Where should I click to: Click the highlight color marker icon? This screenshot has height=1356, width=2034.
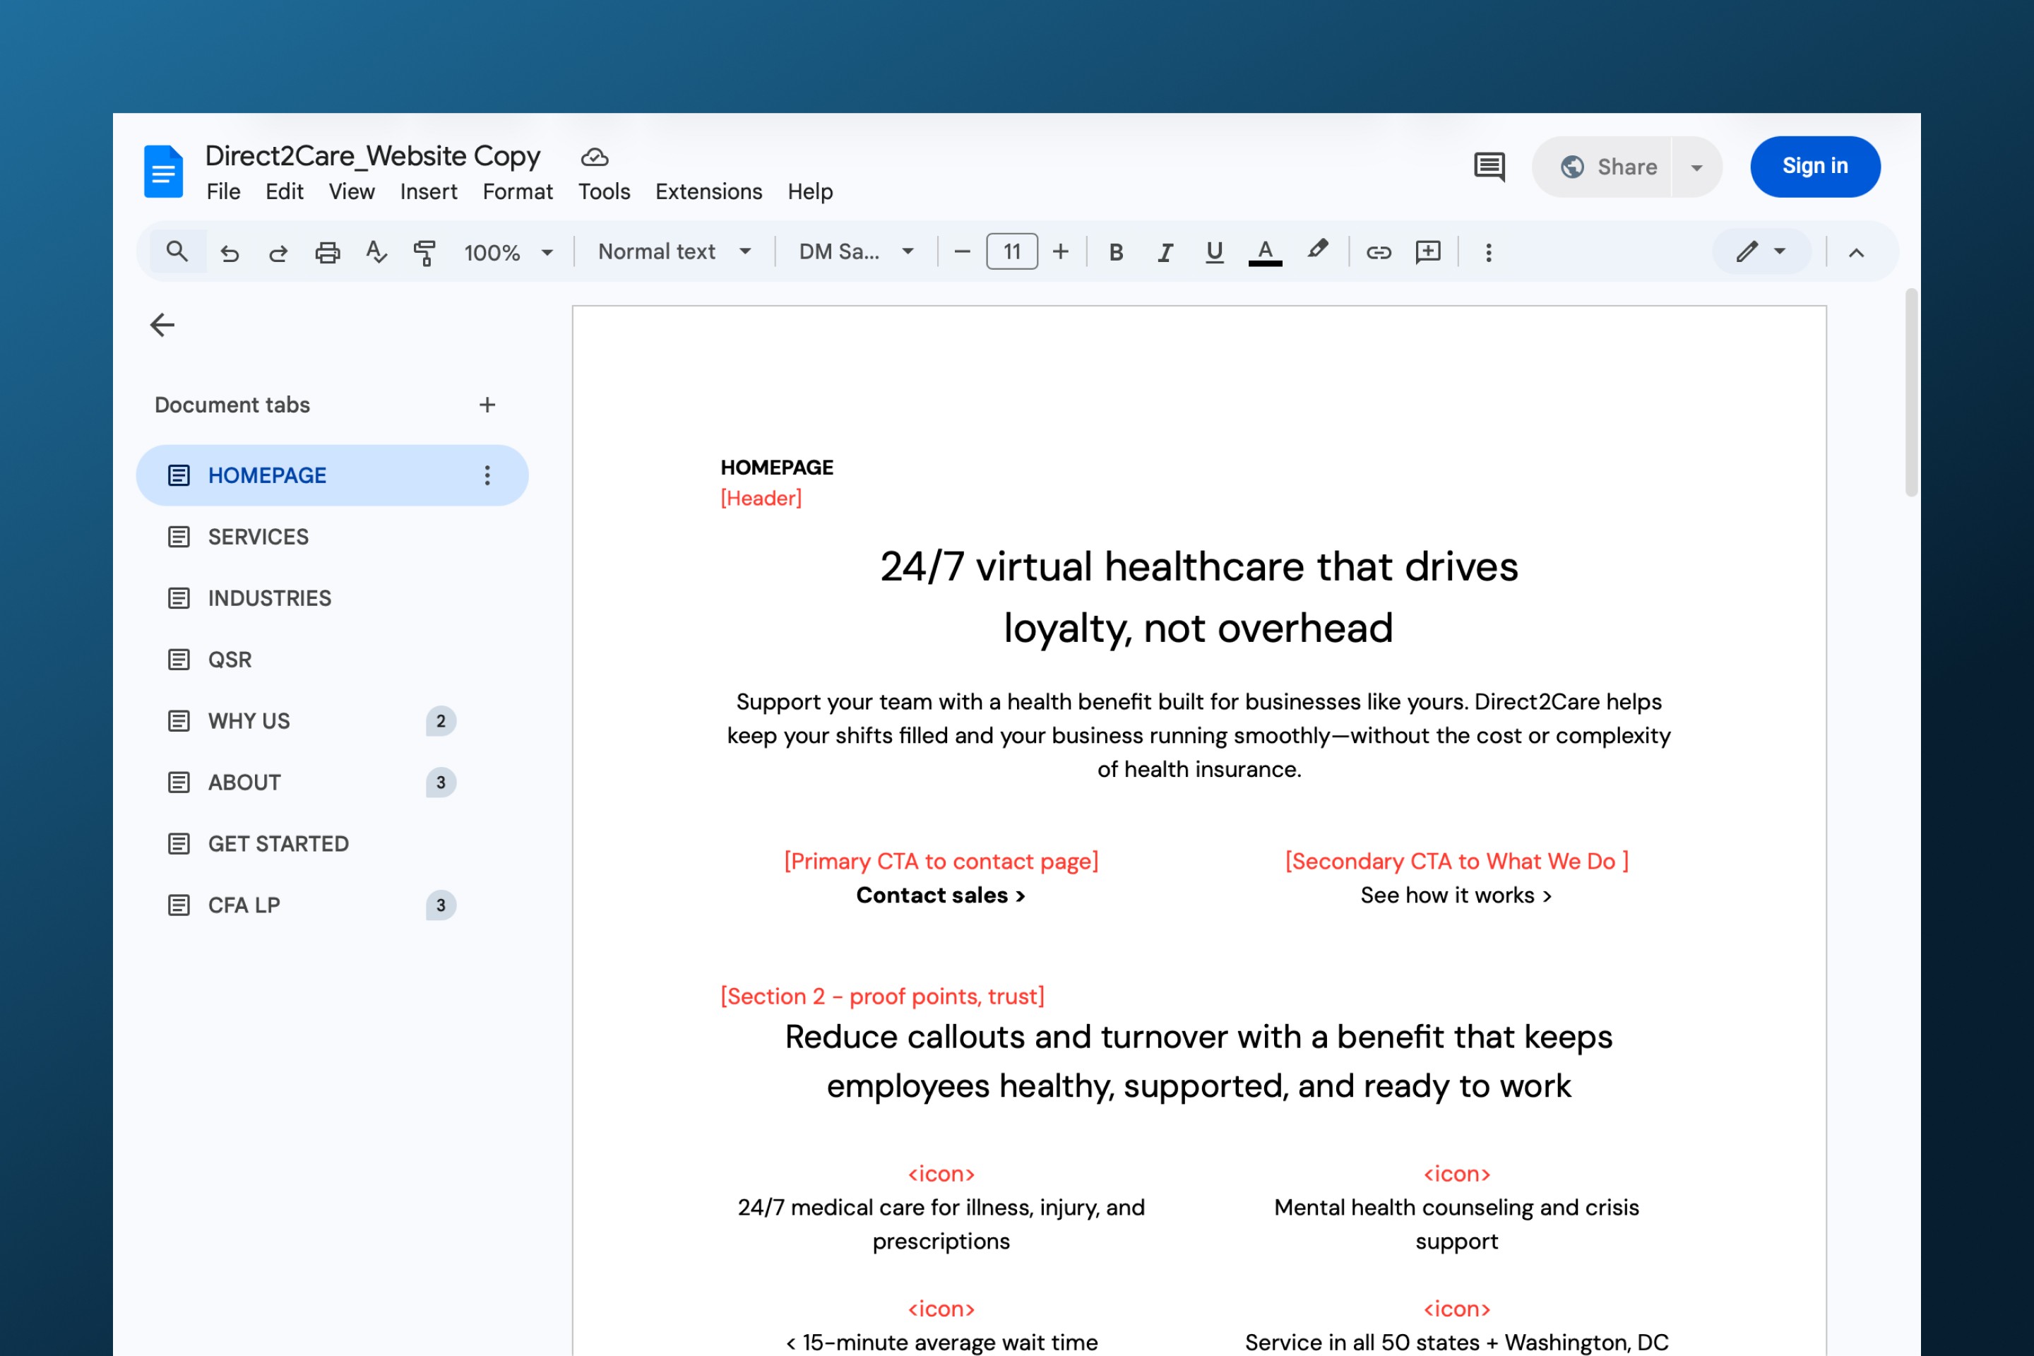point(1317,251)
